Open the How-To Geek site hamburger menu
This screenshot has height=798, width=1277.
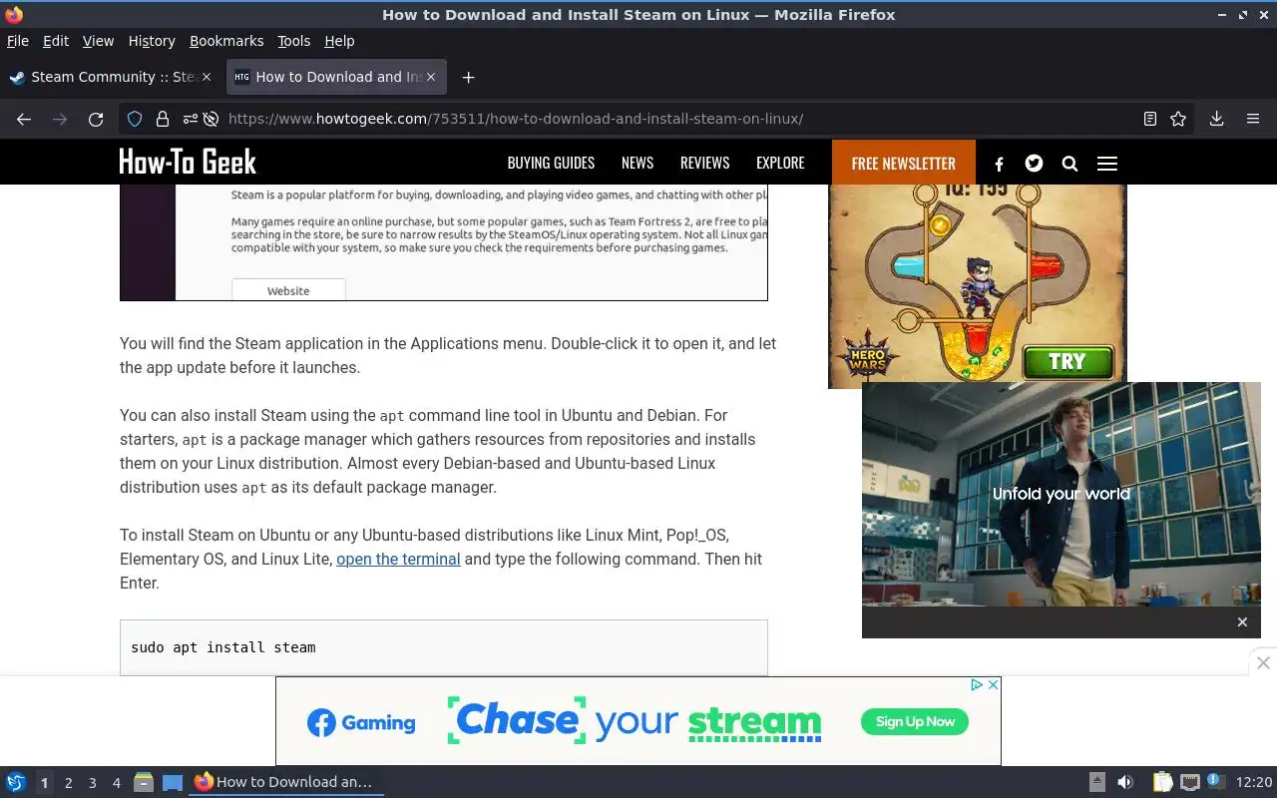[x=1107, y=164]
